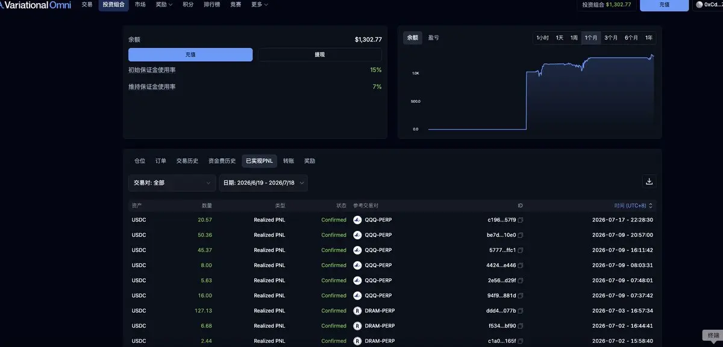Click DRAM-PERP icon in 16:57:34 row
Image resolution: width=723 pixels, height=347 pixels.
coord(357,311)
